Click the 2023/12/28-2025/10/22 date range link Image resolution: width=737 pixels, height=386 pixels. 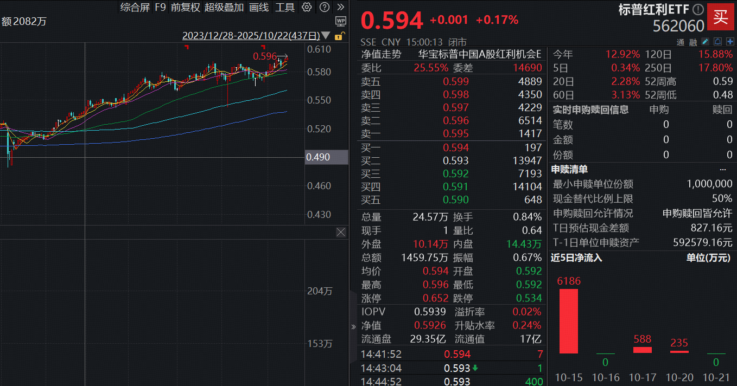[251, 36]
